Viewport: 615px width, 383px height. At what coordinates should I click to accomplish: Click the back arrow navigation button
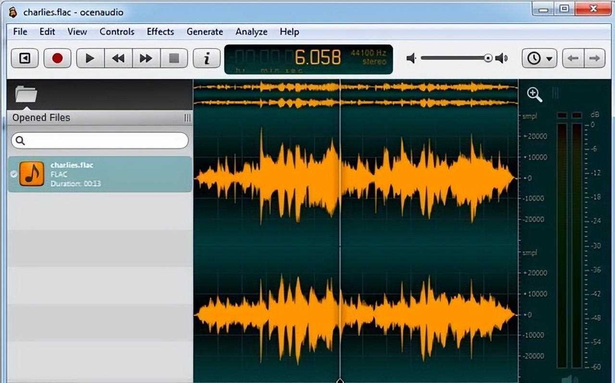pos(573,59)
